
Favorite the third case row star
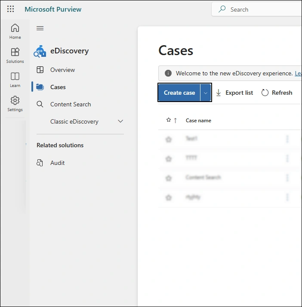168,178
